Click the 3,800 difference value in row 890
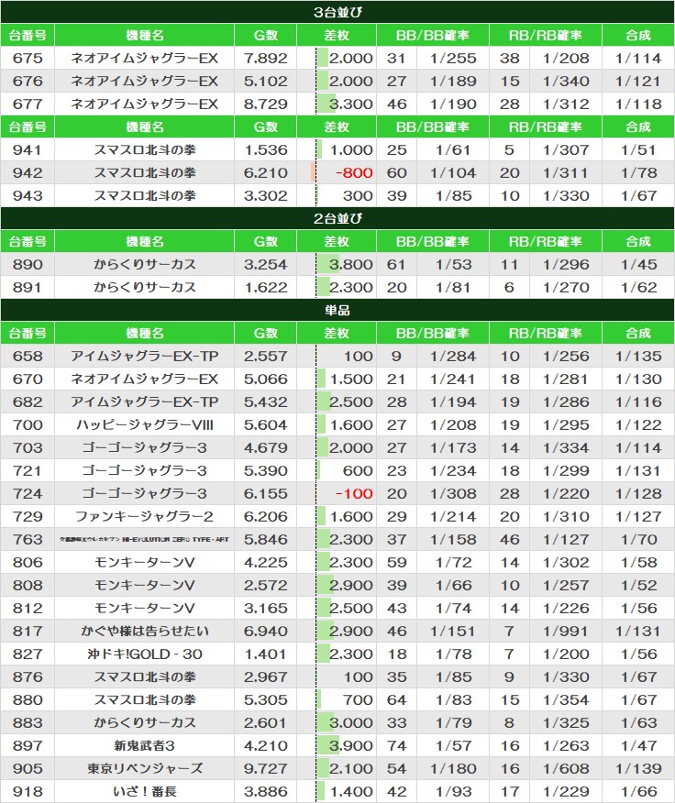Image resolution: width=675 pixels, height=803 pixels. (351, 264)
